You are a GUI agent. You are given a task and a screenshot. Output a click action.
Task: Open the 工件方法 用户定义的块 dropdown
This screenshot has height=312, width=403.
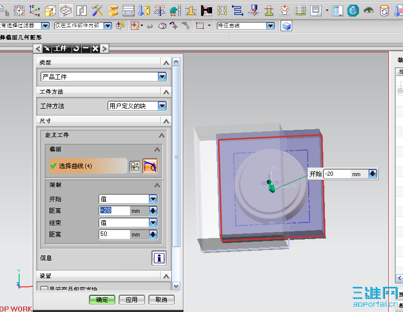(x=162, y=106)
